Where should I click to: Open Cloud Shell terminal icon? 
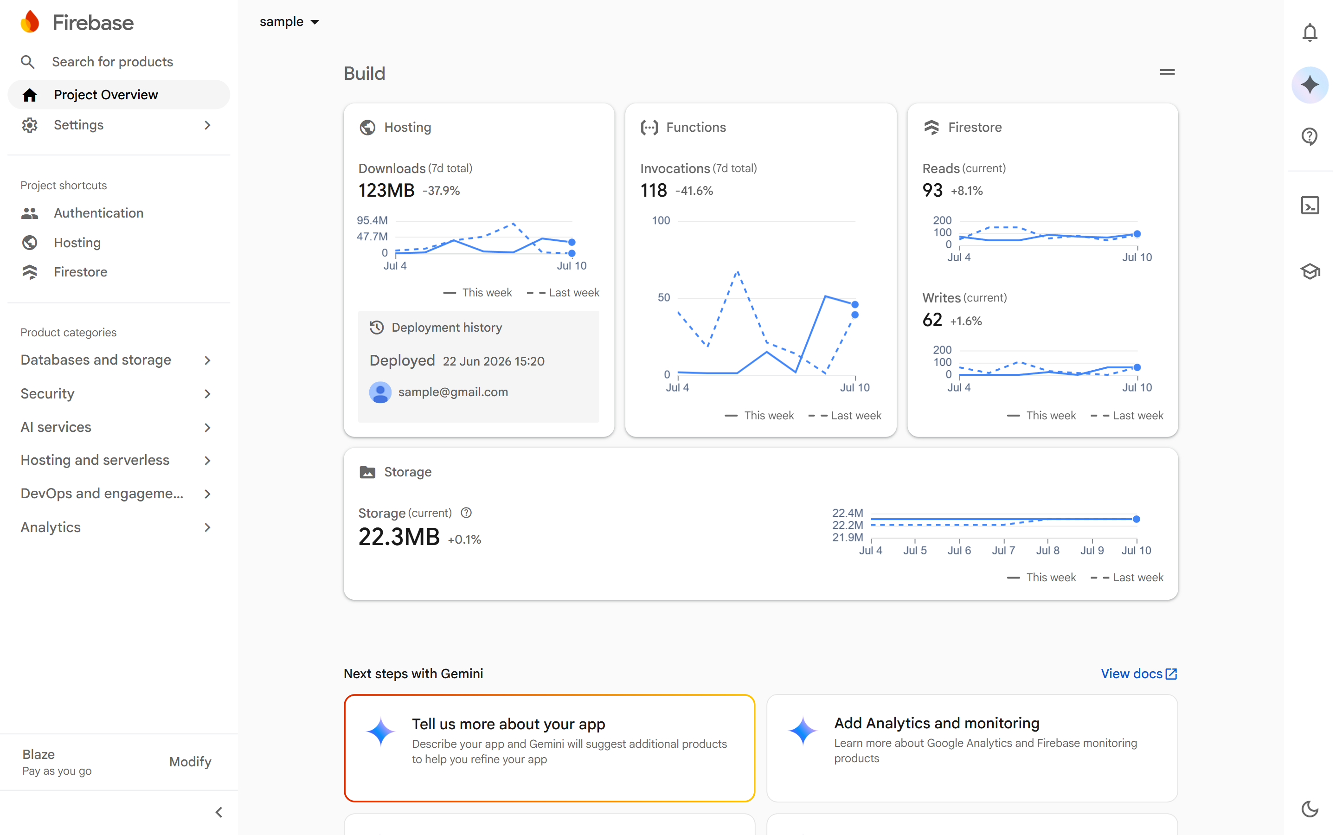pos(1310,206)
